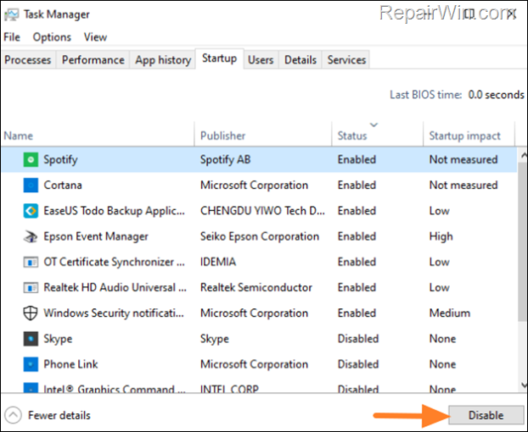Select the Startup tab
Viewport: 528px width, 432px height.
pyautogui.click(x=219, y=58)
